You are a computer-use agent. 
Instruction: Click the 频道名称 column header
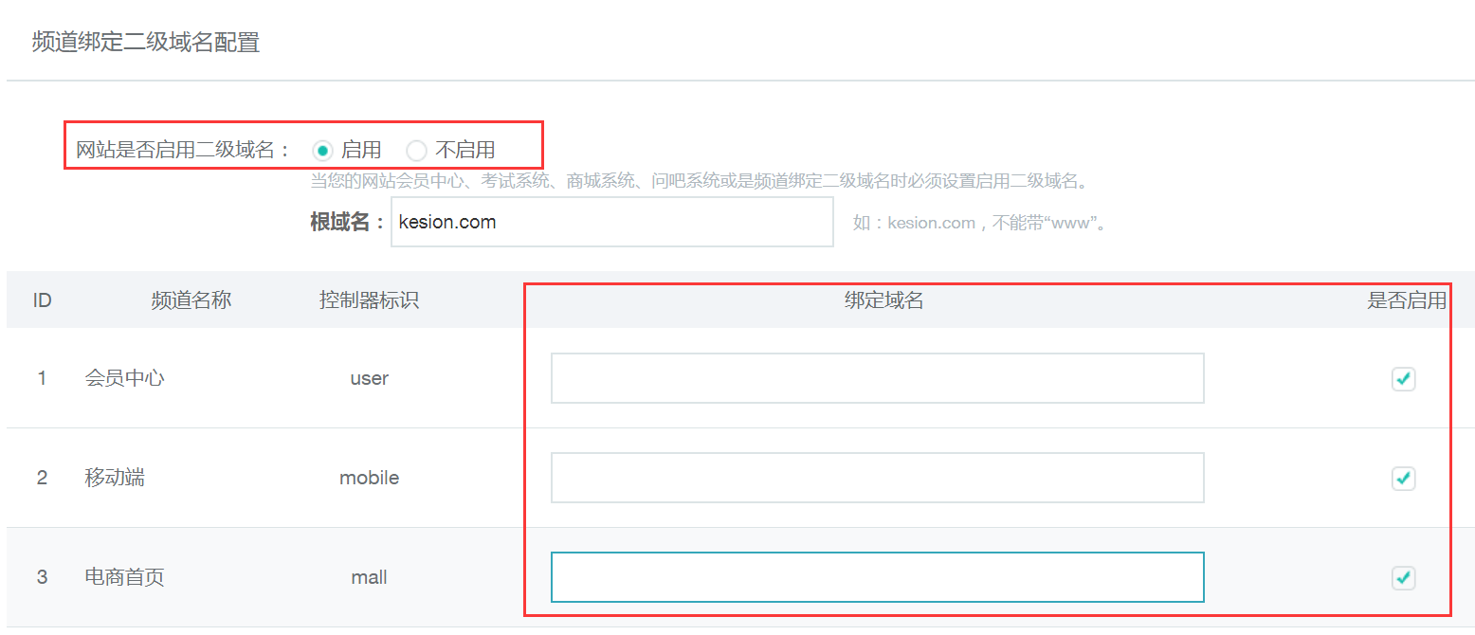190,299
